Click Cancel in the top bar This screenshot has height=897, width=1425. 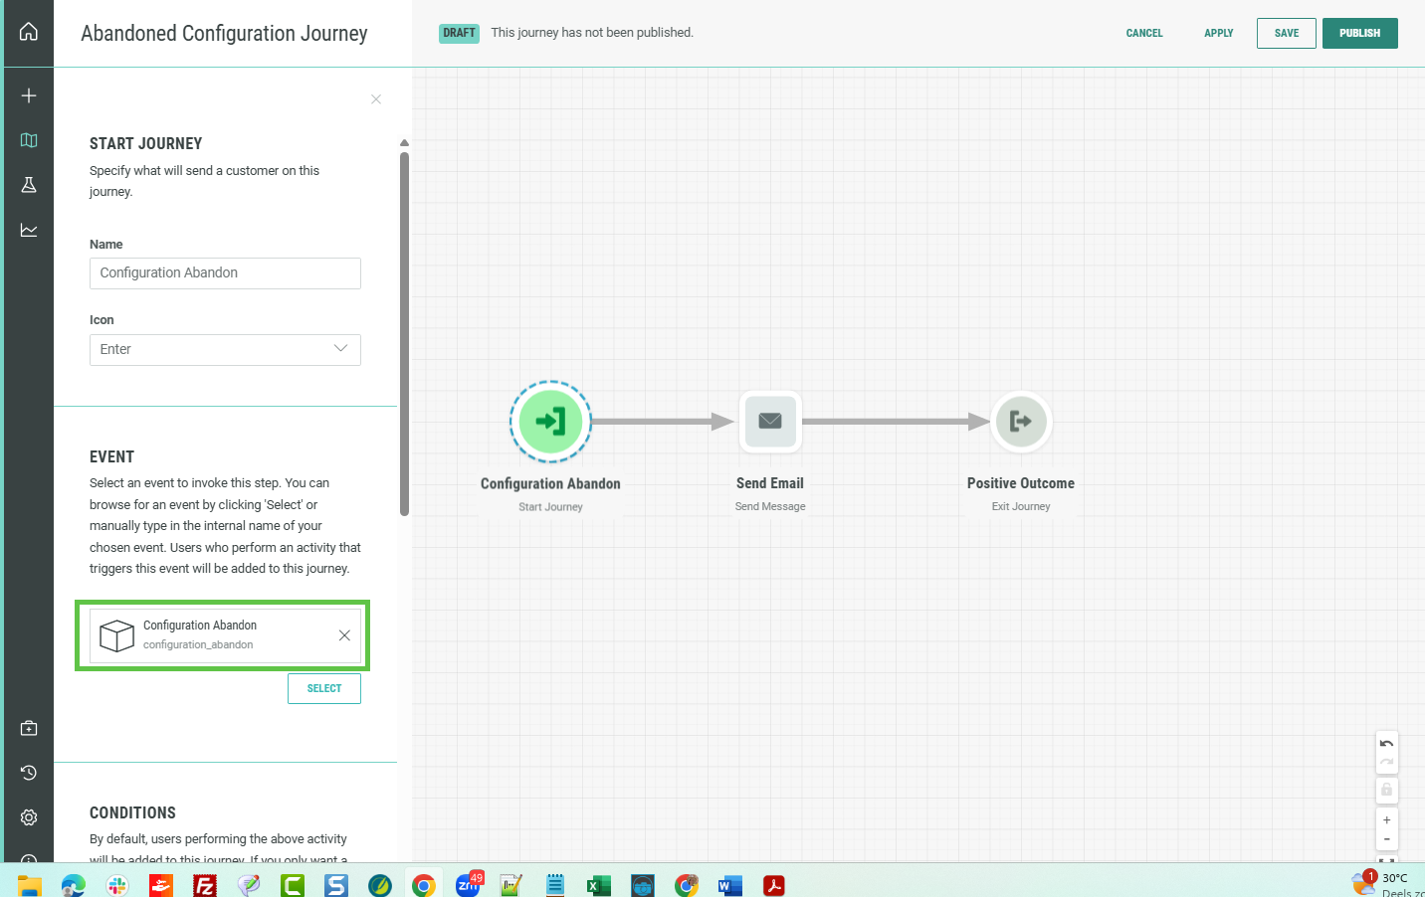pyautogui.click(x=1143, y=33)
